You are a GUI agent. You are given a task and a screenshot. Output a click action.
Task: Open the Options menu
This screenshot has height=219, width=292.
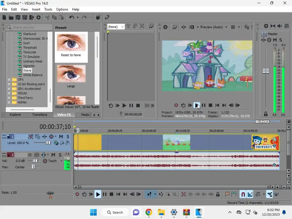62,9
